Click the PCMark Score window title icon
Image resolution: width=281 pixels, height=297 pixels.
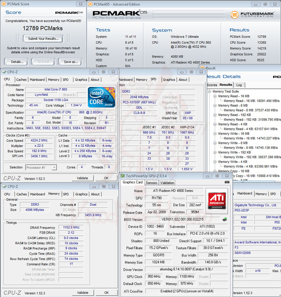pyautogui.click(x=4, y=4)
